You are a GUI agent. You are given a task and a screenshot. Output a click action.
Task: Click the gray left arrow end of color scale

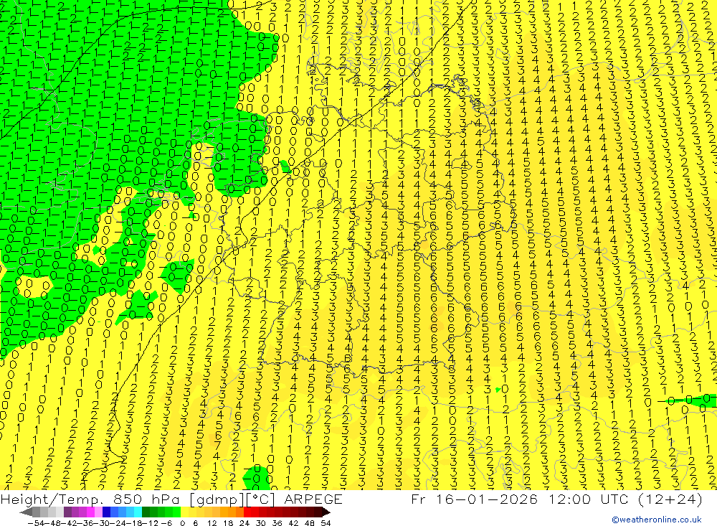(x=26, y=512)
